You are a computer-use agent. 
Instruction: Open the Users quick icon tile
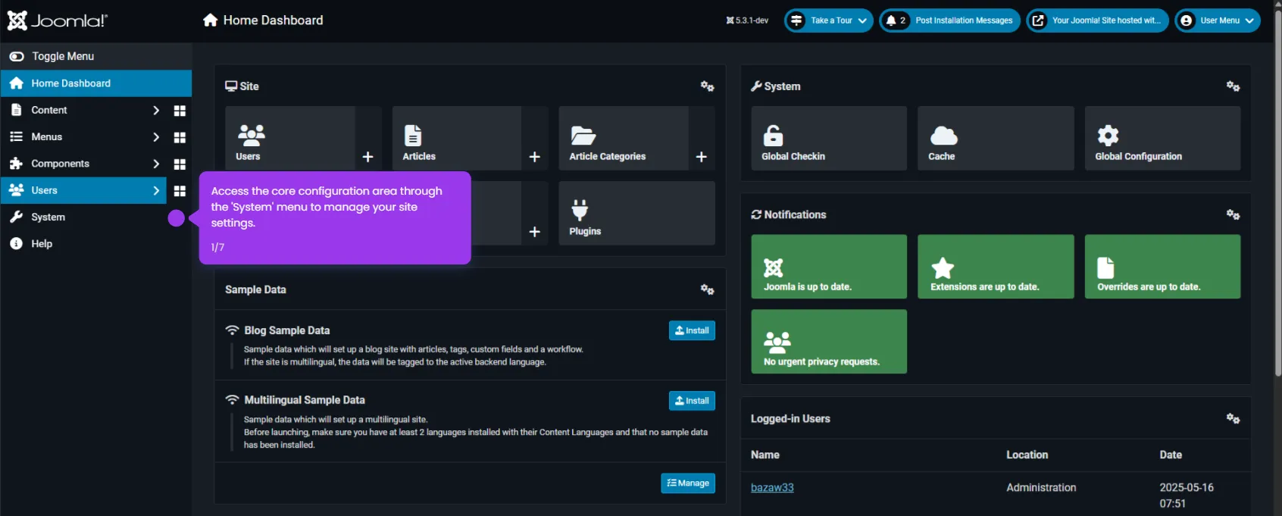[x=290, y=138]
